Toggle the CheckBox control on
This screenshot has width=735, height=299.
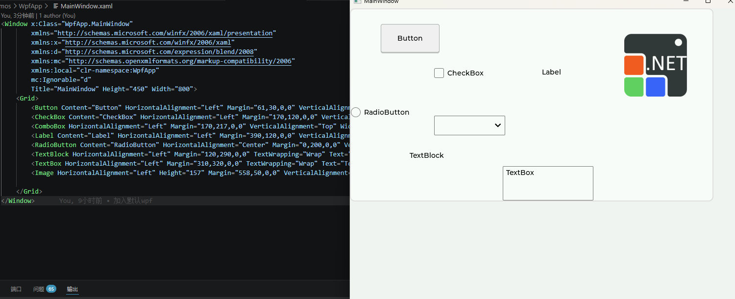[439, 73]
